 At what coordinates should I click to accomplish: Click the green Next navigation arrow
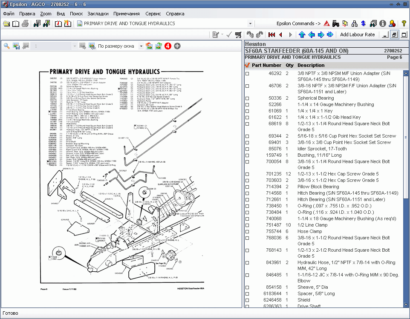(x=320, y=34)
